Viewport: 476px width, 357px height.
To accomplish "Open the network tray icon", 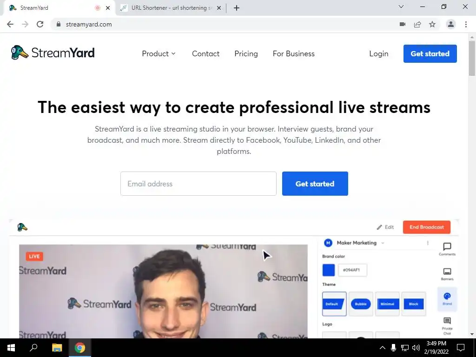I will [405, 348].
